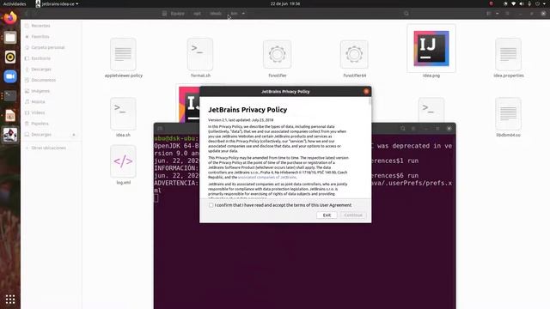The height and width of the screenshot is (309, 550).
Task: Close the Terminal window
Action: point(449,129)
